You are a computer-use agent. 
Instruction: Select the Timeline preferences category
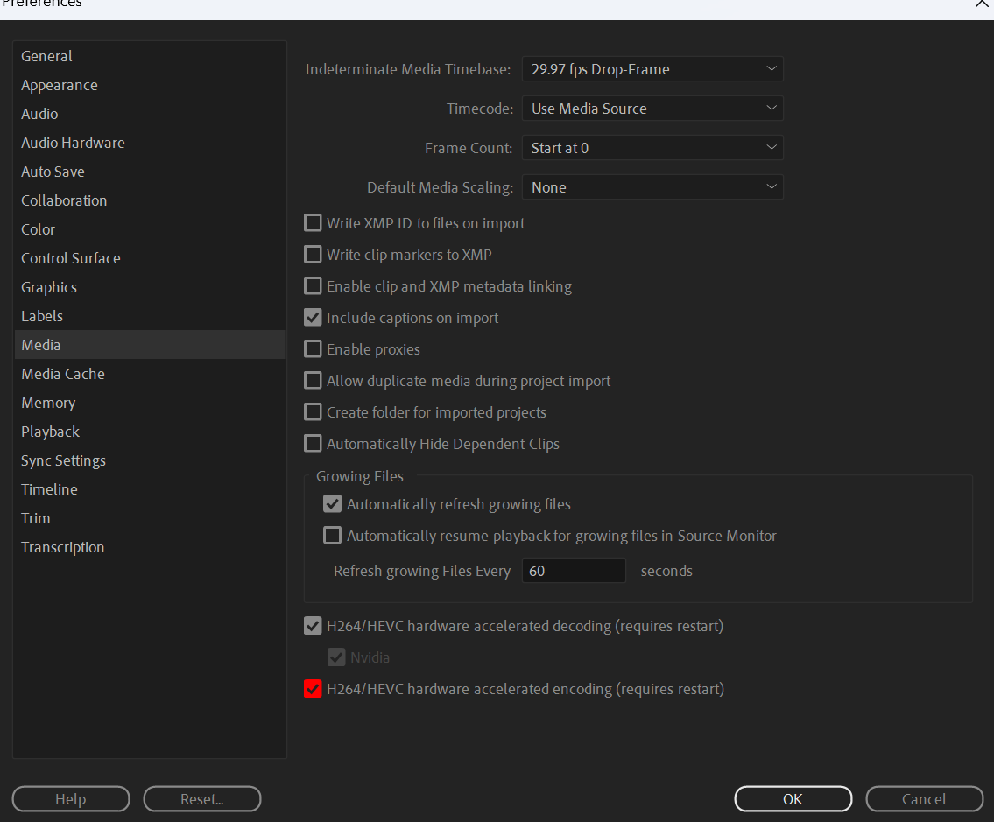coord(49,489)
